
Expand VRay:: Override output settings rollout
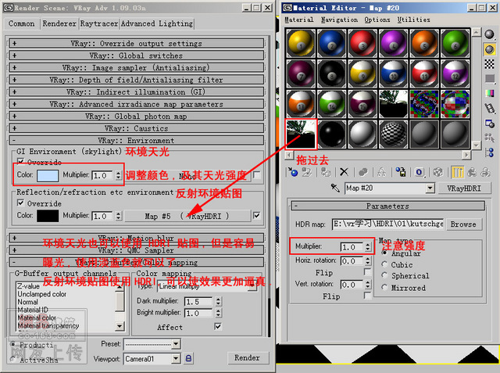pos(137,43)
